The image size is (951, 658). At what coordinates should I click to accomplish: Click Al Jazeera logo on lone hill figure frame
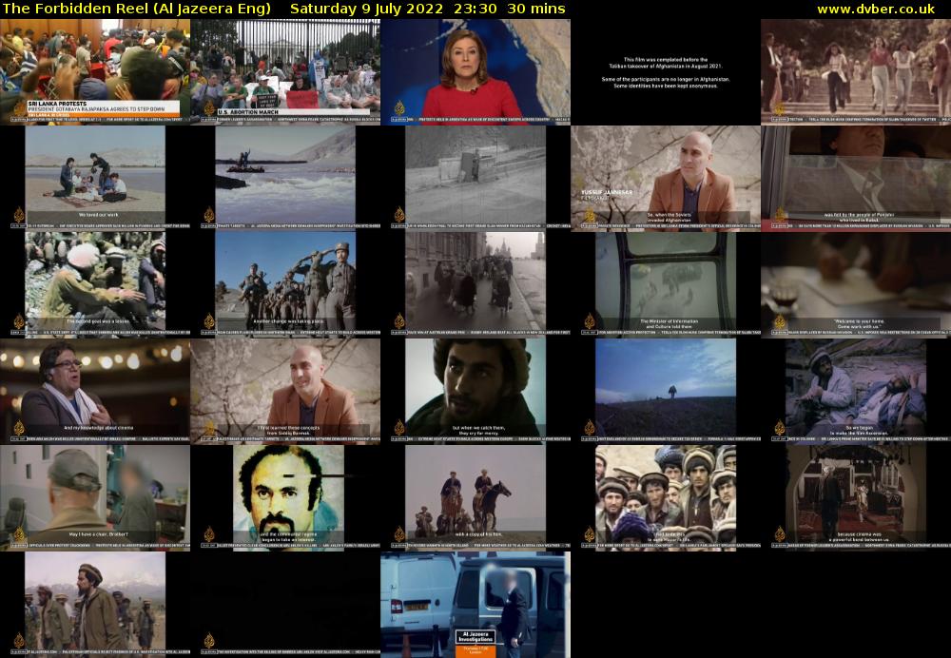coord(590,428)
